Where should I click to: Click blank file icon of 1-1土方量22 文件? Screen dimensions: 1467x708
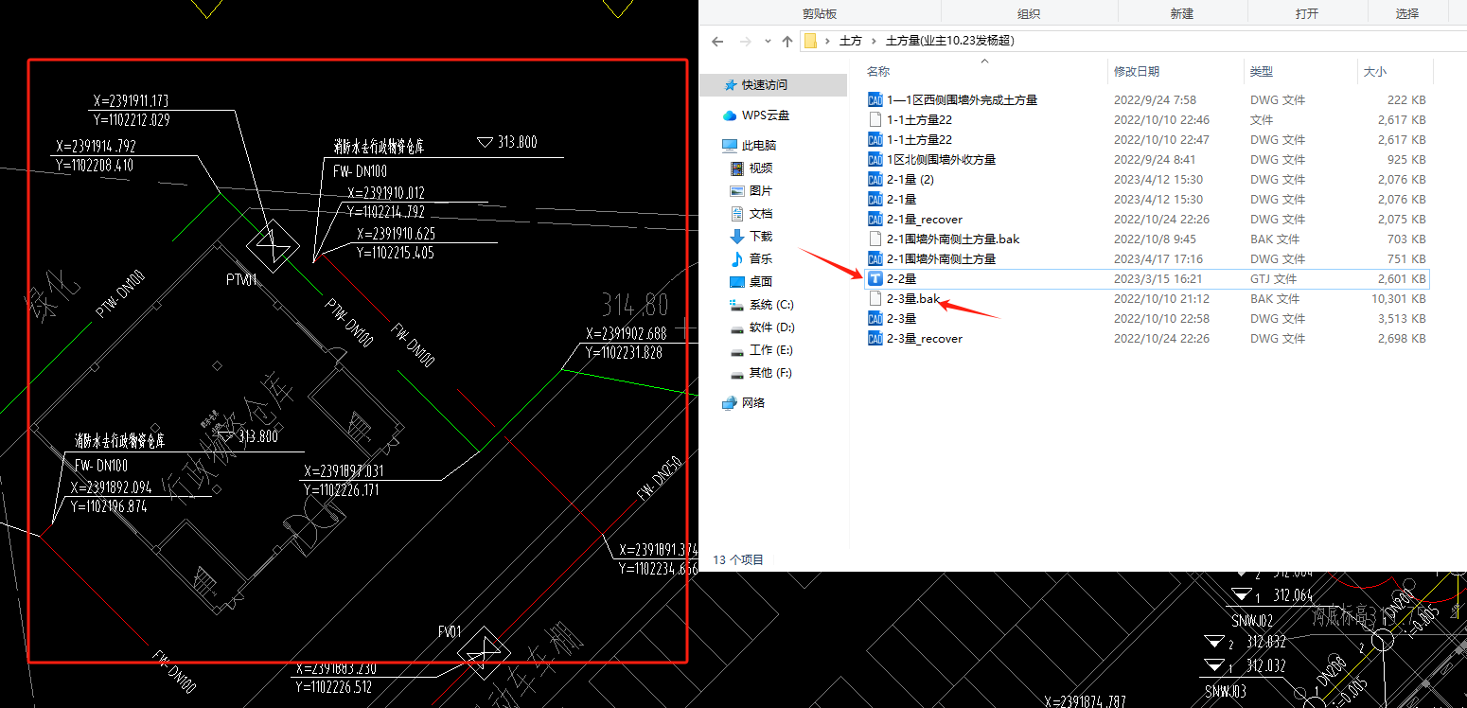pos(875,119)
